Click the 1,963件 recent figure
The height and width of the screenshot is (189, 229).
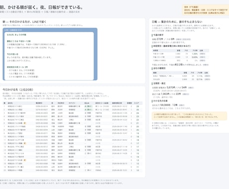pyautogui.click(x=165, y=94)
